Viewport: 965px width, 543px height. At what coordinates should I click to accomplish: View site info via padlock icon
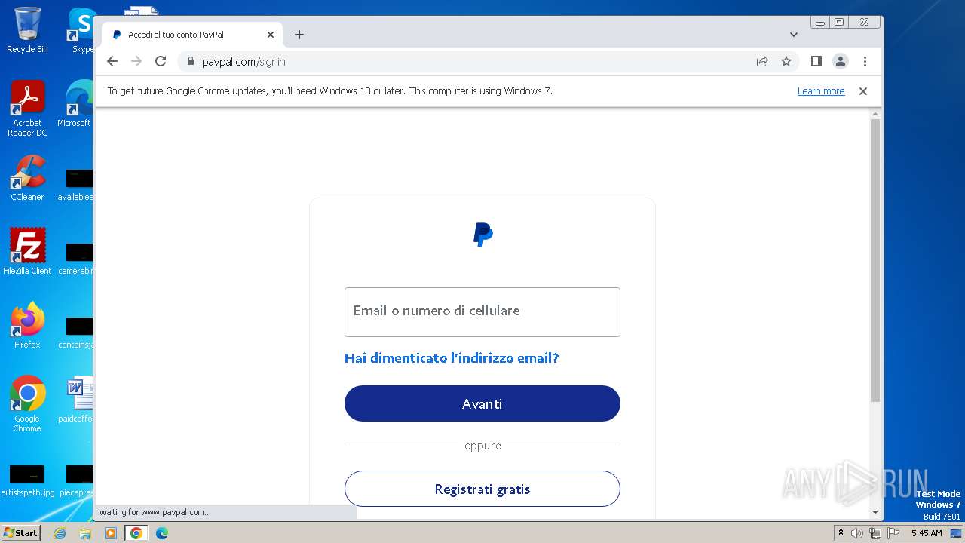(x=190, y=62)
